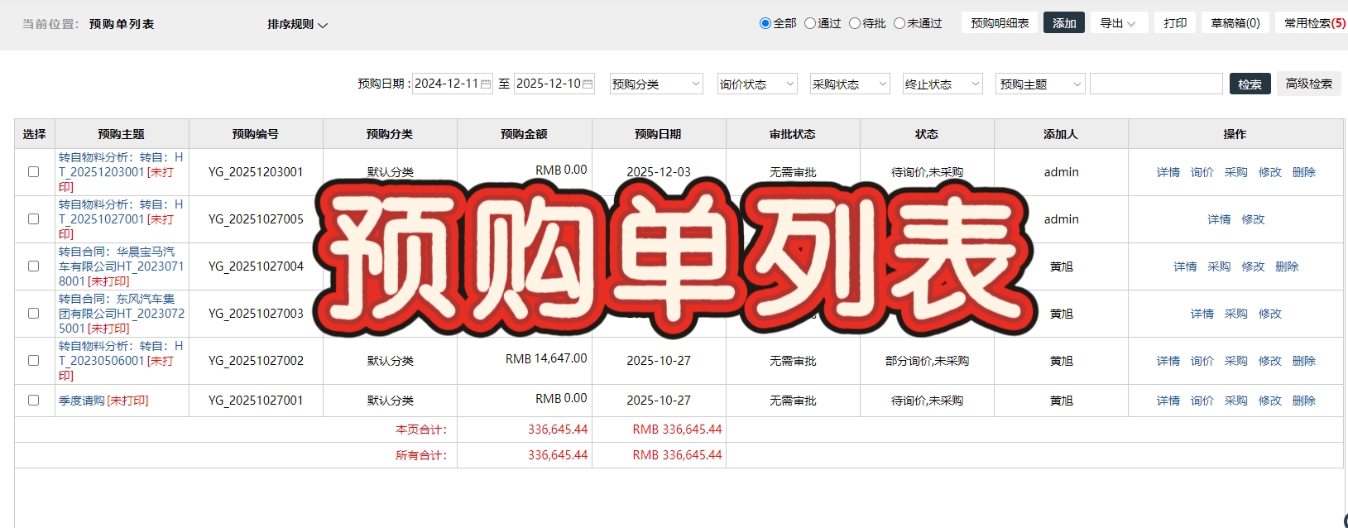Click the search keyword input field

1156,84
